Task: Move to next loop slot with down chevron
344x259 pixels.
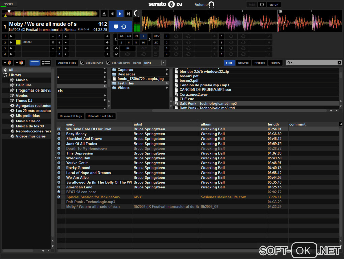Action: (x=116, y=54)
